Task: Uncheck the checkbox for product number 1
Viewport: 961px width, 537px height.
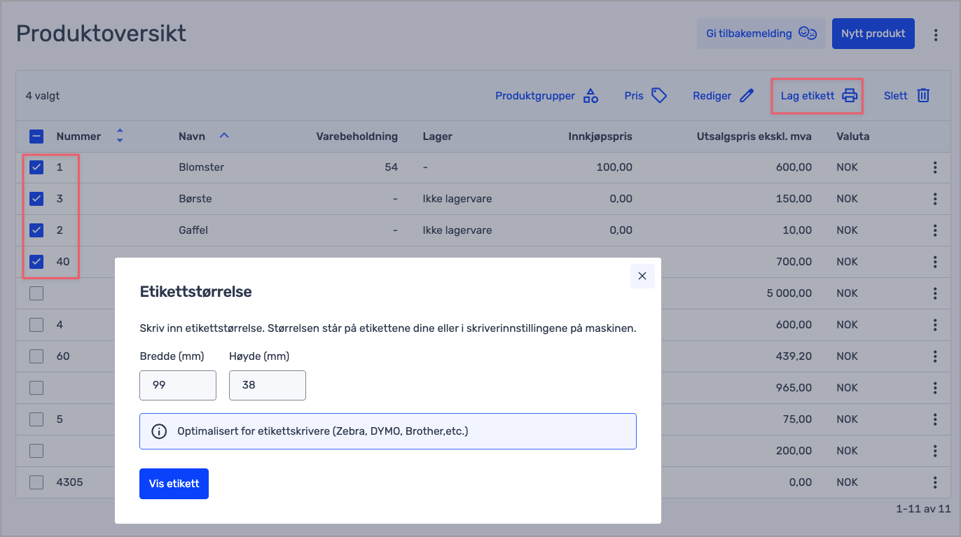Action: point(36,167)
